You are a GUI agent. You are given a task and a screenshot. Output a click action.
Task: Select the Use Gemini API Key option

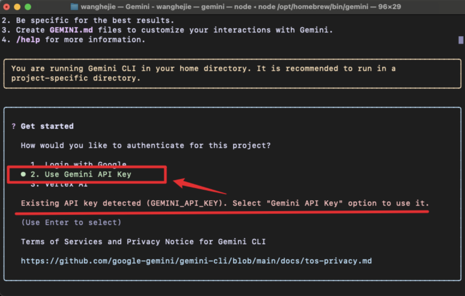[x=88, y=174]
